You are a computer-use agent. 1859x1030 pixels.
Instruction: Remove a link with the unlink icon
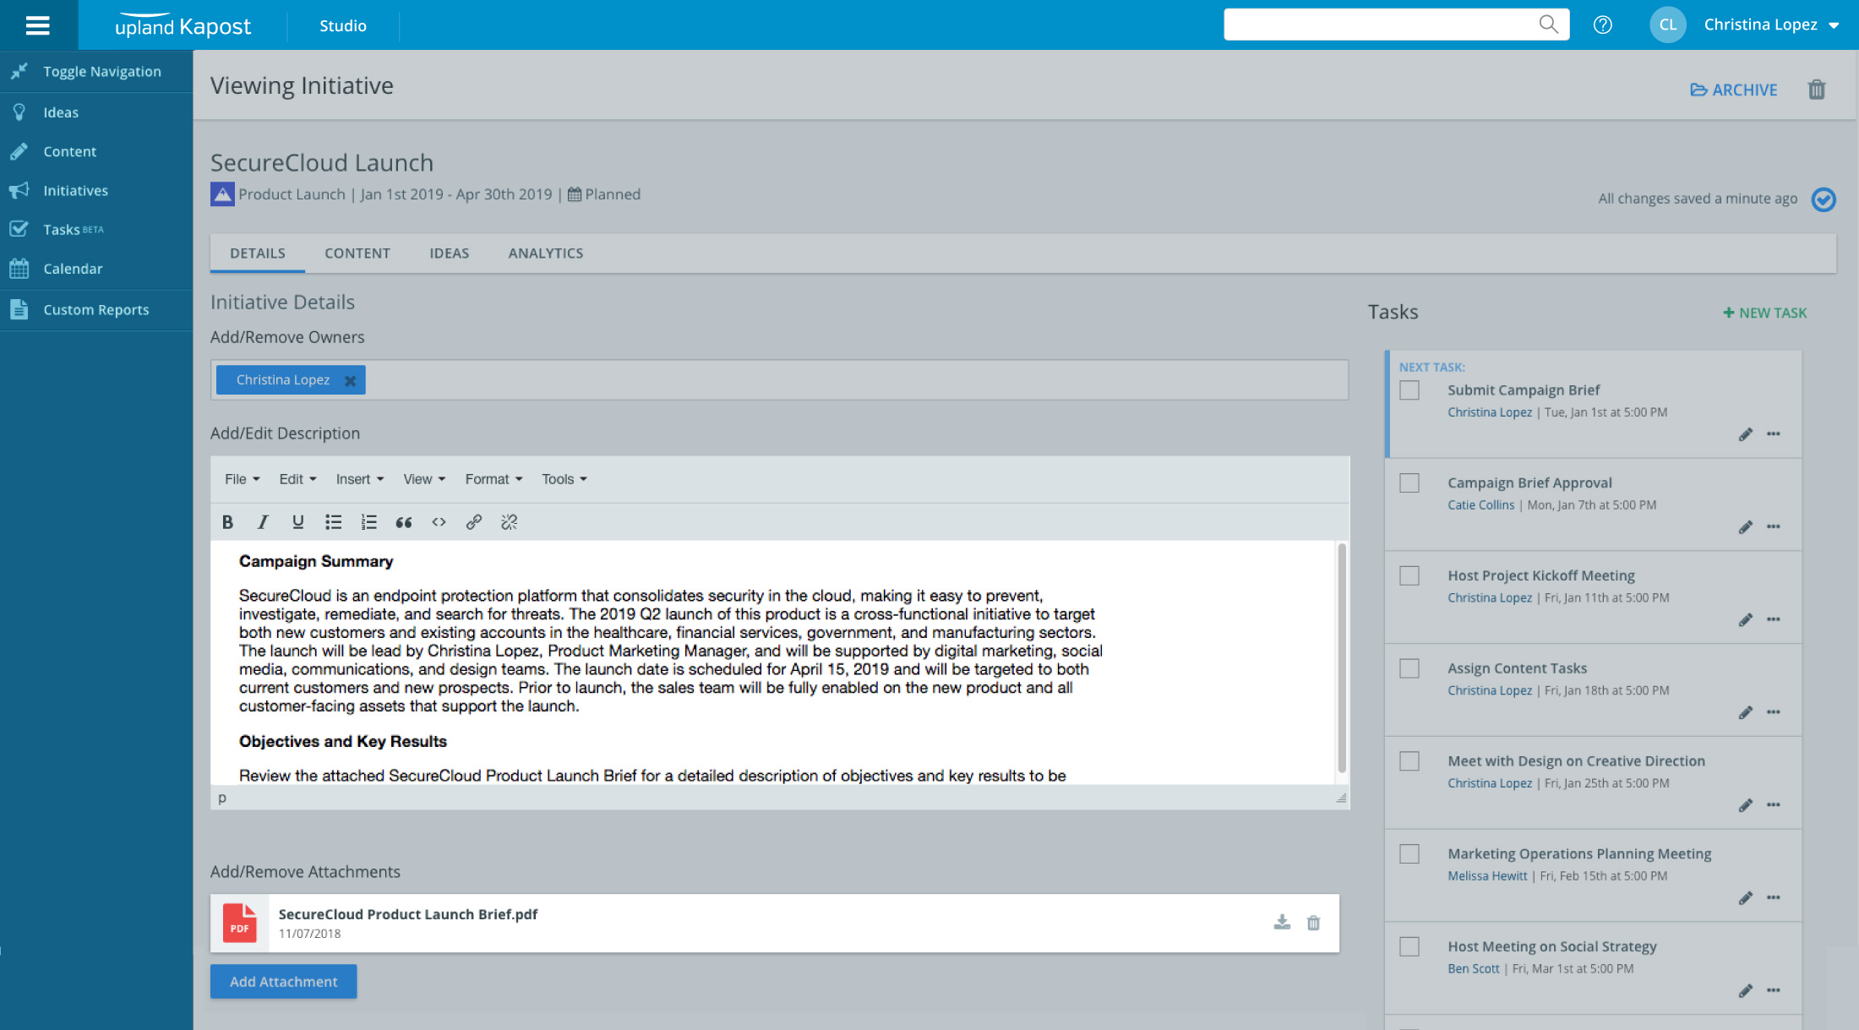coord(509,522)
